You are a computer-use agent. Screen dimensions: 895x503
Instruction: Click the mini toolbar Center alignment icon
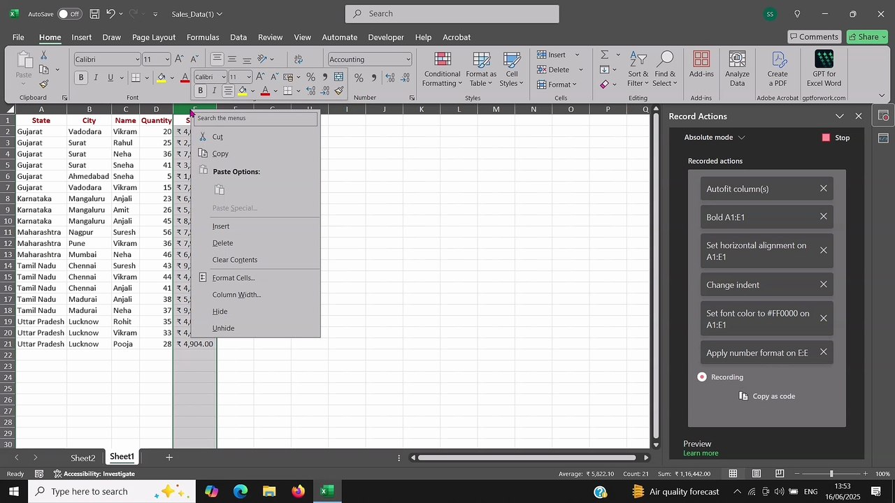(228, 91)
